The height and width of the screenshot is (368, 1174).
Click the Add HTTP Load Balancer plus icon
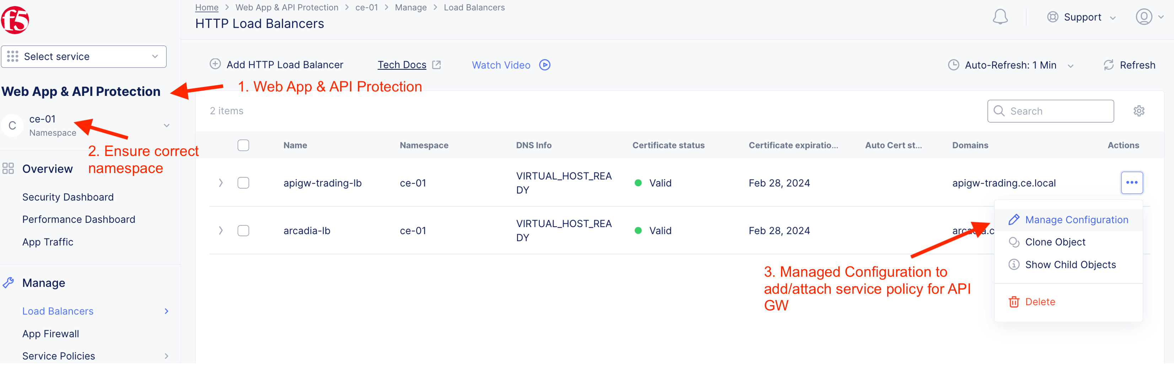point(215,64)
